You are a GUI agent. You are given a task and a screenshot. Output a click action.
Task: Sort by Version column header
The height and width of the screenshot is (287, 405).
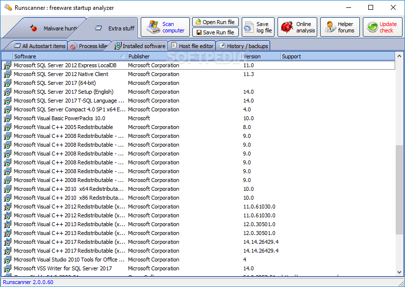click(x=261, y=56)
